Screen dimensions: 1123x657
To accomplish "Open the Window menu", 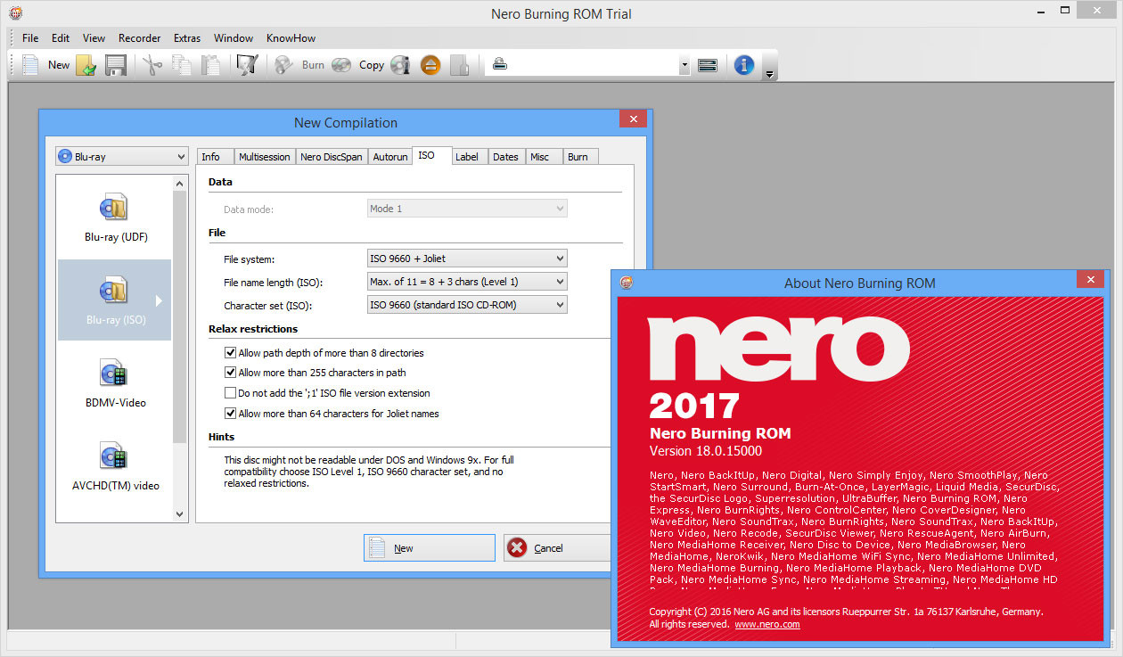I will tap(234, 38).
